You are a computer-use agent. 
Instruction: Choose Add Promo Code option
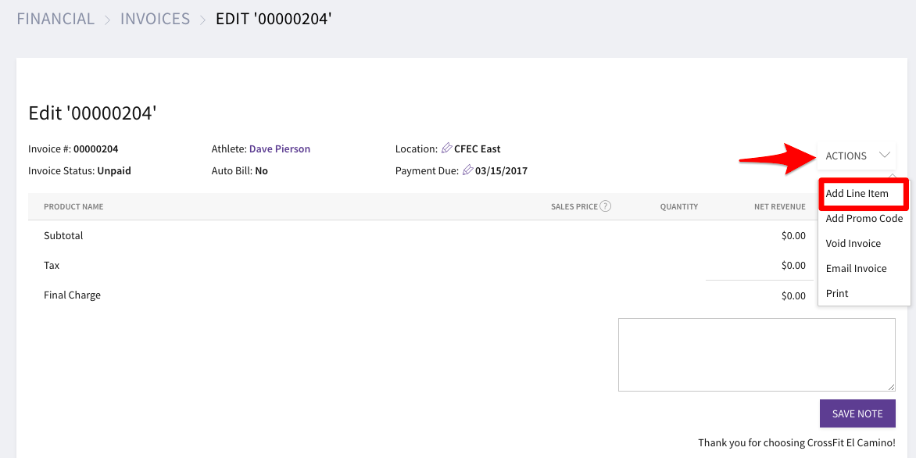pos(864,219)
